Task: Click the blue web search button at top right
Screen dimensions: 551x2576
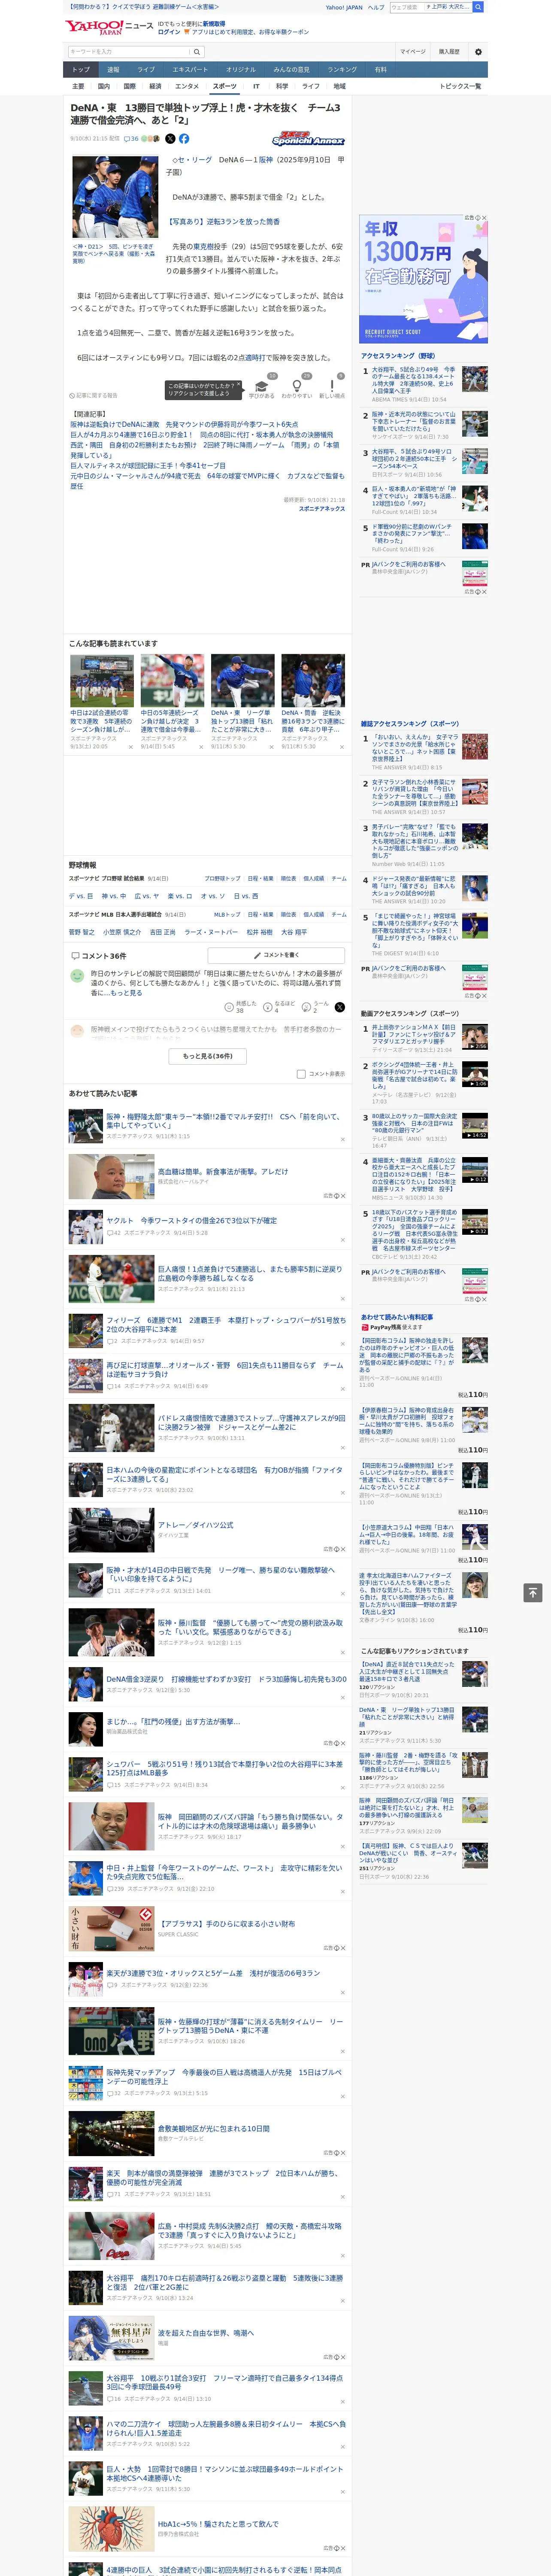Action: click(x=478, y=7)
